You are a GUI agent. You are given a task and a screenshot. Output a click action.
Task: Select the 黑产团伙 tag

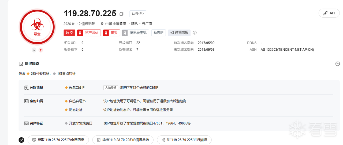[x=89, y=33]
